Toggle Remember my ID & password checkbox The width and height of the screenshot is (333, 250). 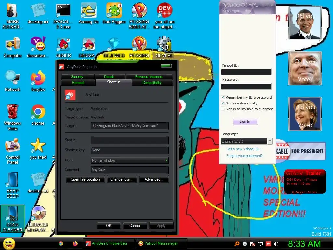[223, 97]
